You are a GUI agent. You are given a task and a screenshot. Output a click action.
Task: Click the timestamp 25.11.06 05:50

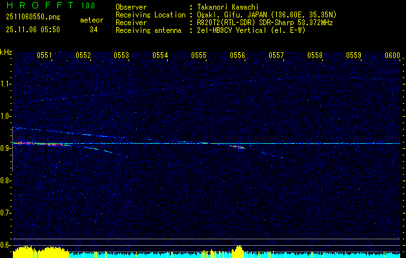point(33,30)
